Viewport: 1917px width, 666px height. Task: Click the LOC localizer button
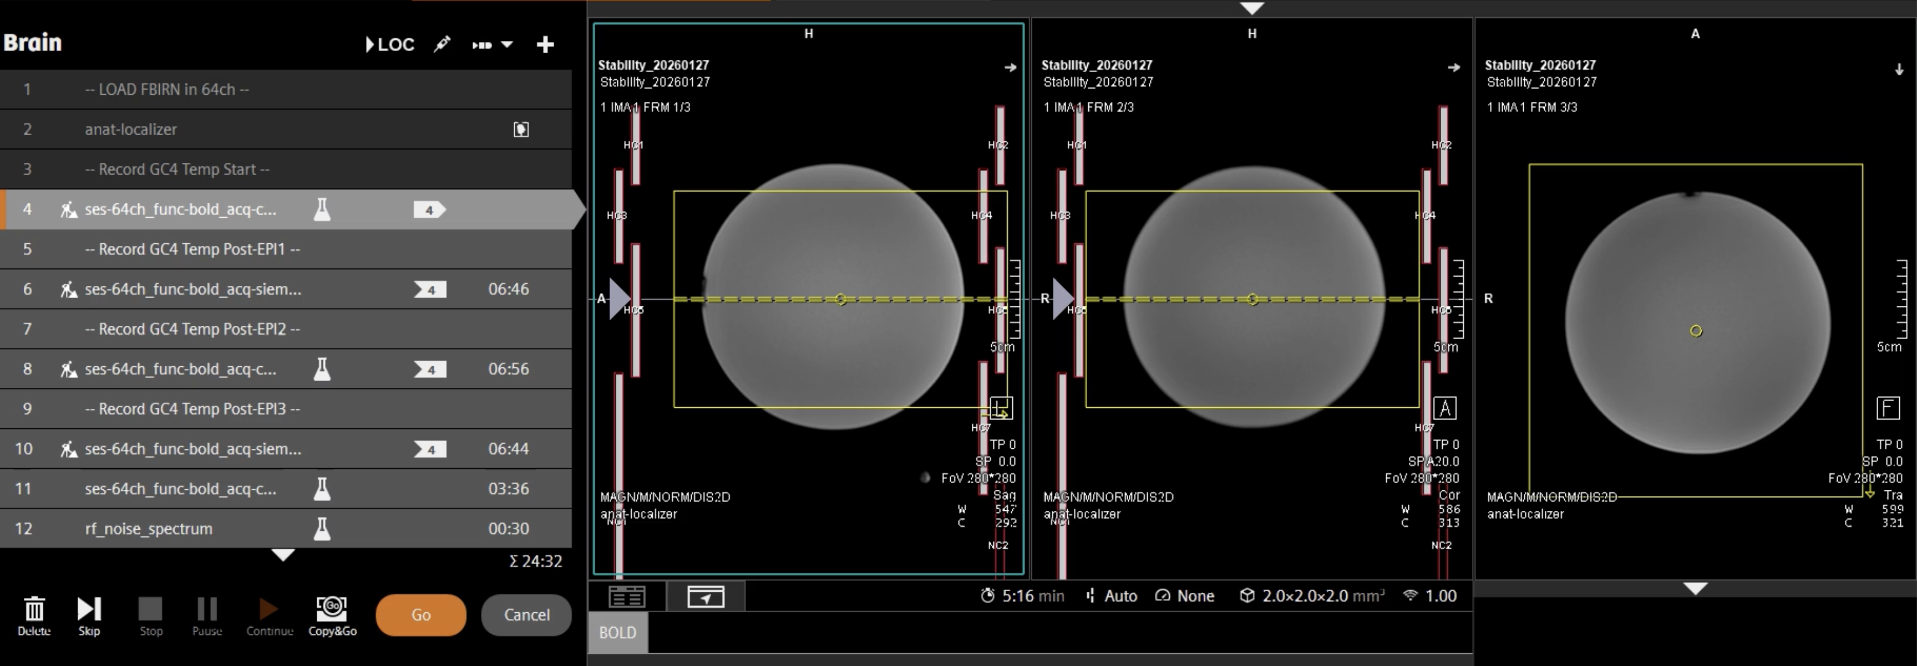coord(390,44)
